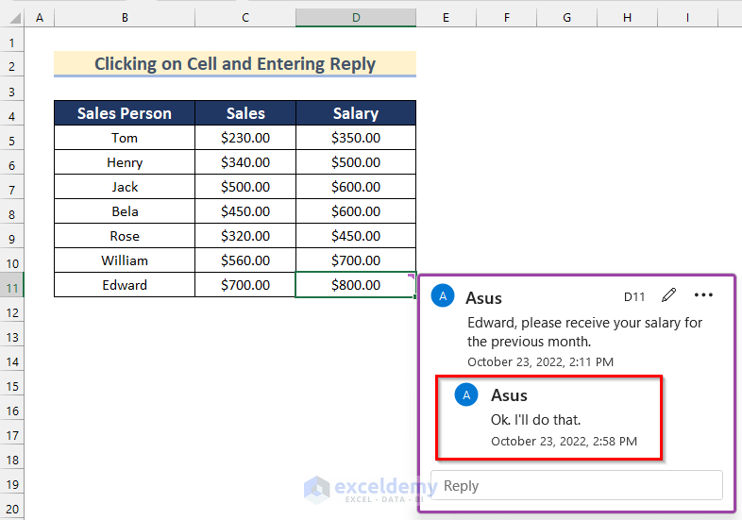This screenshot has width=742, height=520.
Task: Select the cell containing William
Action: (125, 260)
